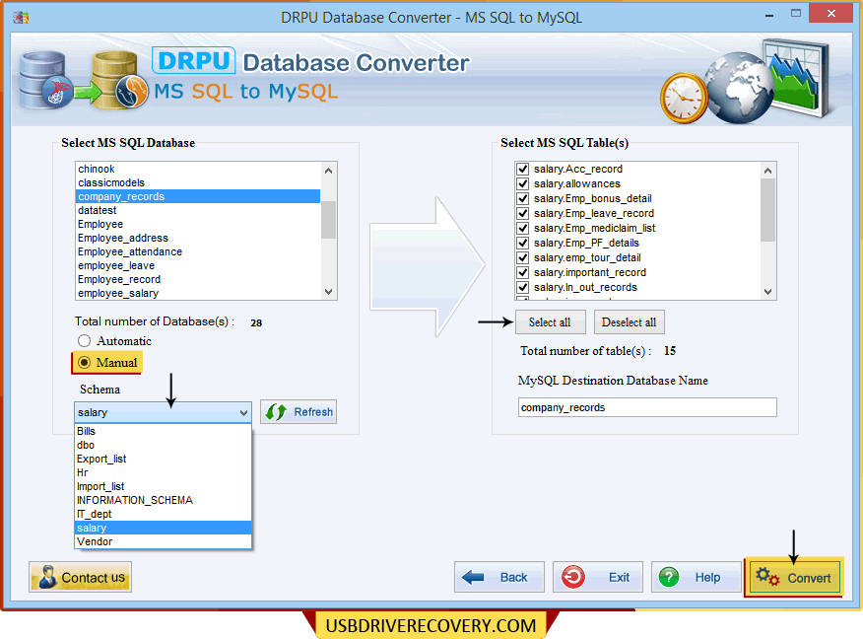The height and width of the screenshot is (639, 863).
Task: Click table list scrollbar thumb
Action: click(x=767, y=210)
